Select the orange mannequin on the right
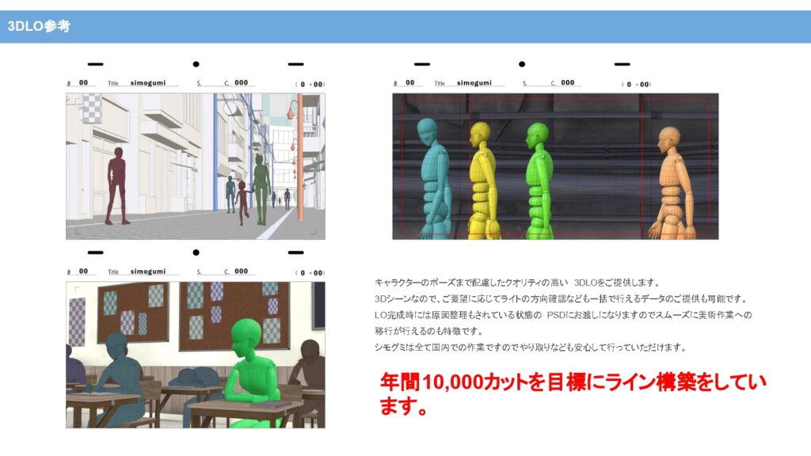This screenshot has height=456, width=811. coord(668,182)
